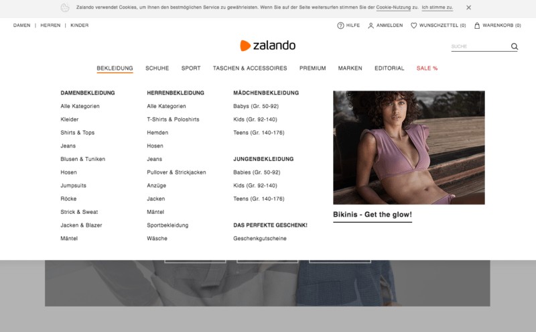This screenshot has height=332, width=536.
Task: Choose Anzüge category
Action: pyautogui.click(x=157, y=186)
